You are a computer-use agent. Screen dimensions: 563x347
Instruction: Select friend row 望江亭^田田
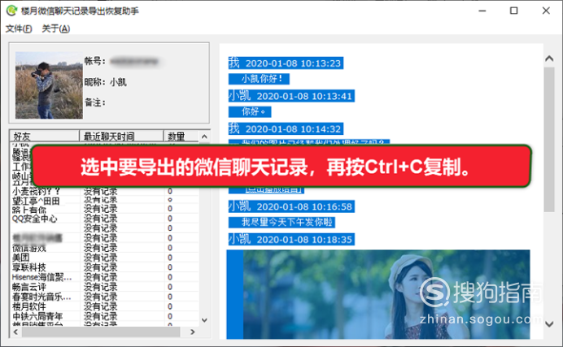click(x=104, y=201)
